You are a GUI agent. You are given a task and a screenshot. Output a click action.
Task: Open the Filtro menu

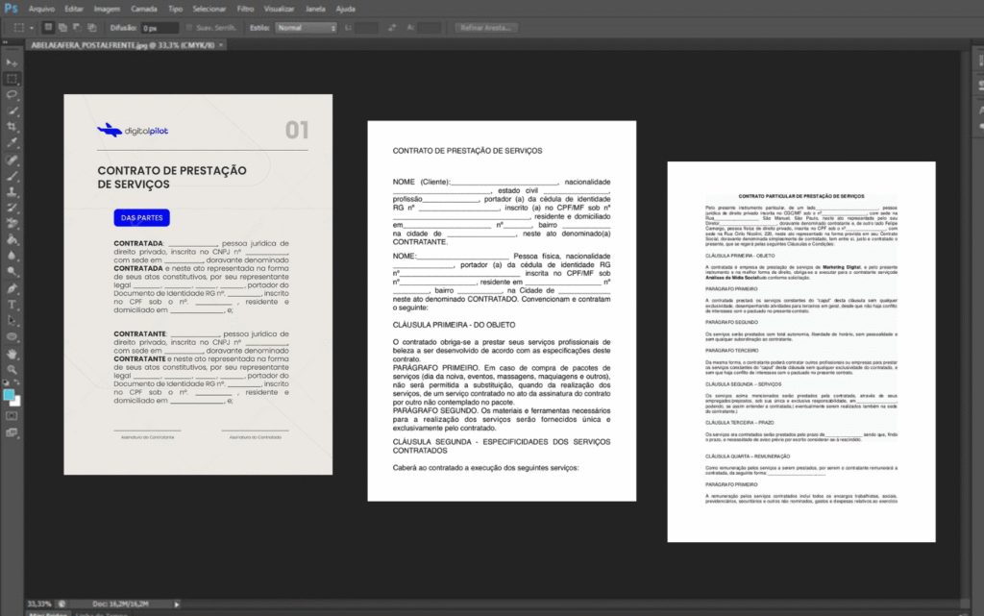[x=245, y=8]
